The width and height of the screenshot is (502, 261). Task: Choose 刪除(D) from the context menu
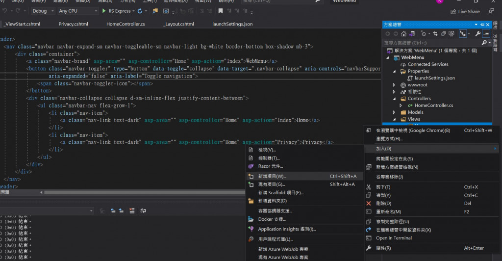(x=431, y=204)
